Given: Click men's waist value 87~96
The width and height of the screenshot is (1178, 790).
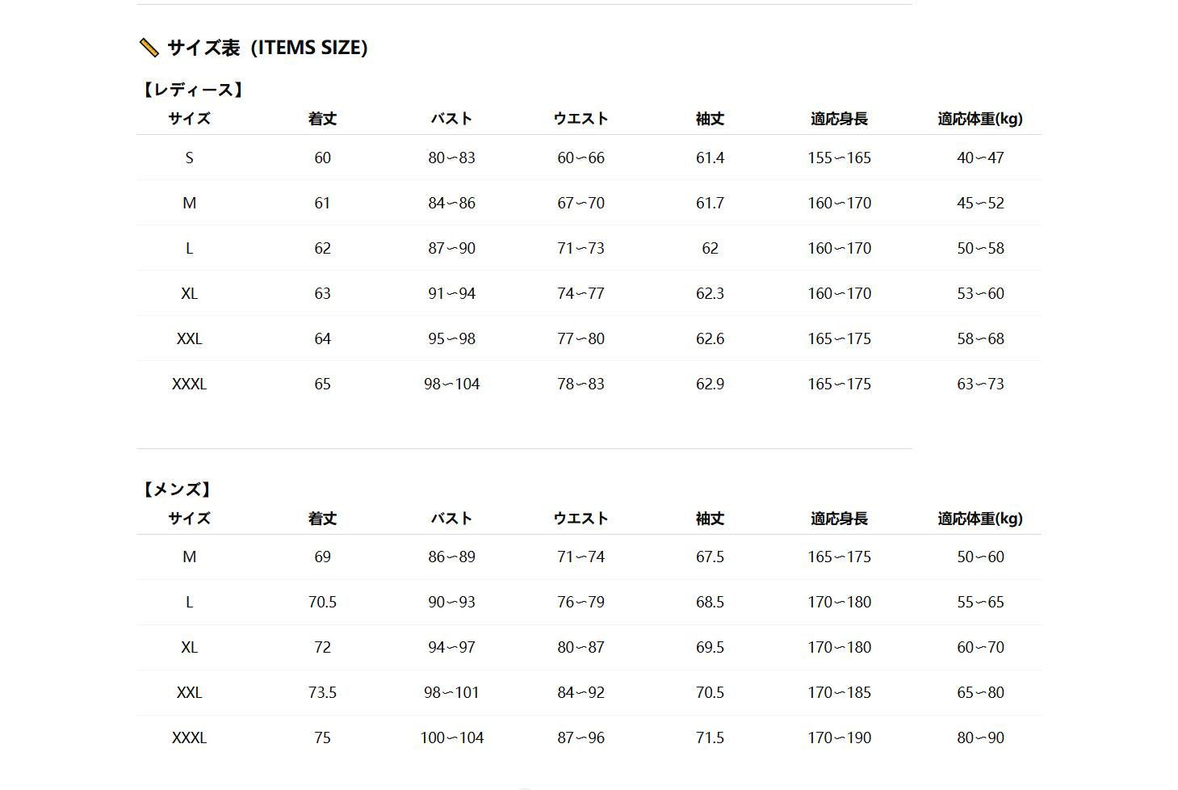Looking at the screenshot, I should tap(581, 738).
